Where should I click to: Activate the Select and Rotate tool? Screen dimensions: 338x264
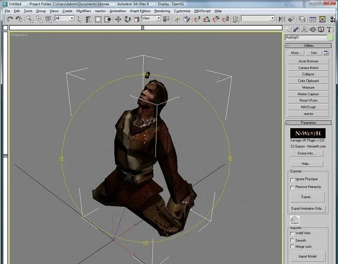tap(127, 19)
